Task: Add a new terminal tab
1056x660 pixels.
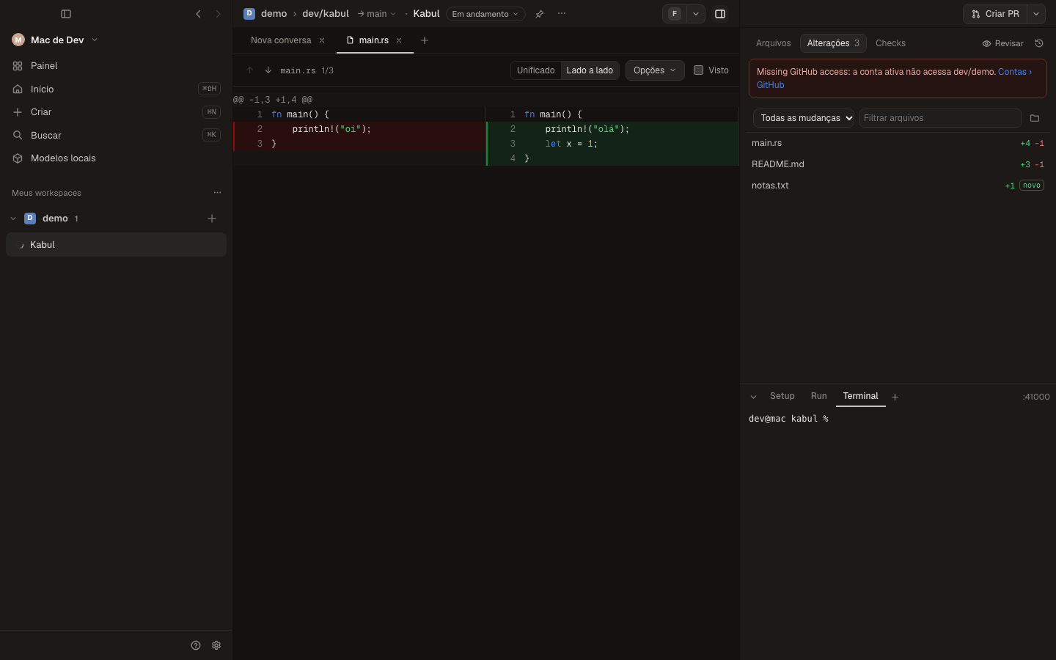Action: (x=895, y=397)
